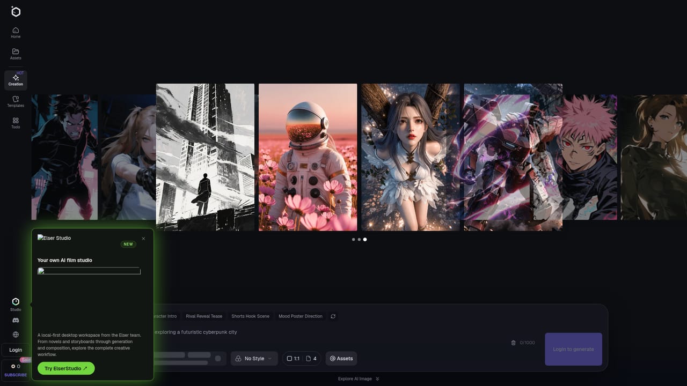Viewport: 687px width, 386px height.
Task: Click the 0/1000 character counter
Action: [527, 343]
